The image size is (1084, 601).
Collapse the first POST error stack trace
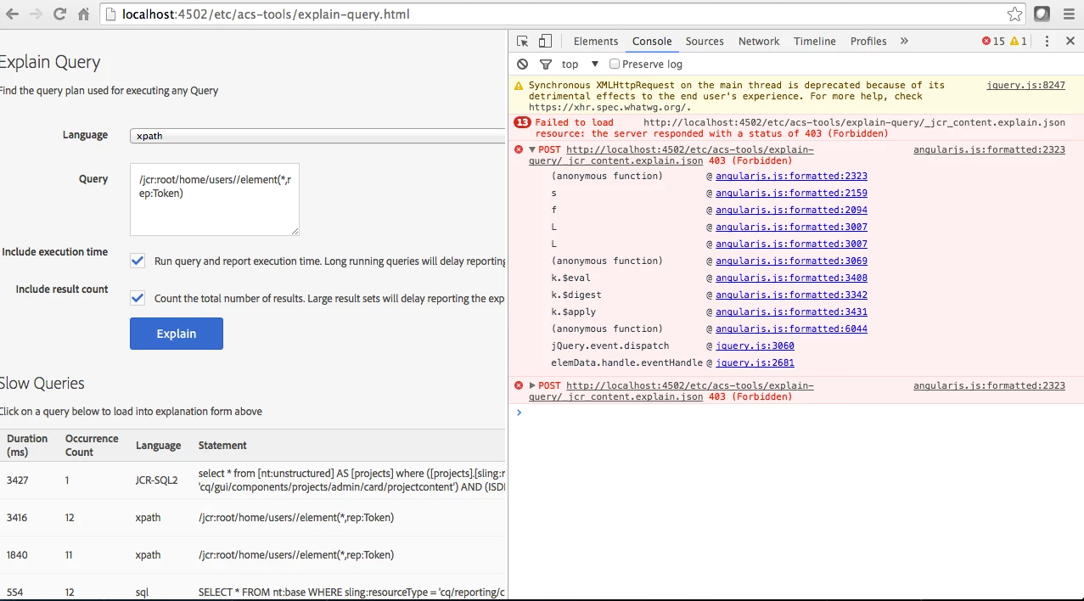tap(532, 149)
